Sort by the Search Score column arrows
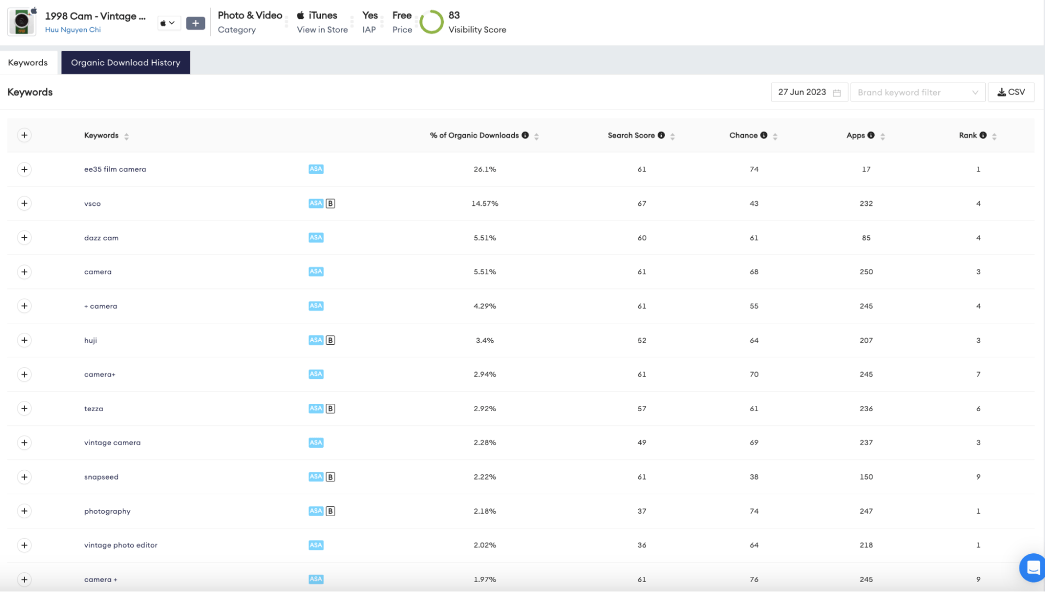Screen dimensions: 1045x592 [672, 136]
